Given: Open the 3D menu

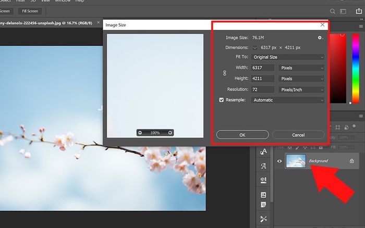Looking at the screenshot, I should click(x=33, y=1).
